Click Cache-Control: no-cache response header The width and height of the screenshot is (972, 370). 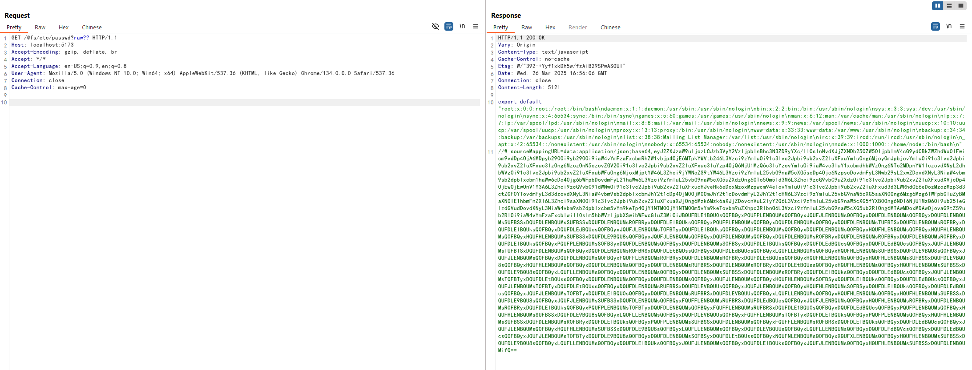click(534, 59)
